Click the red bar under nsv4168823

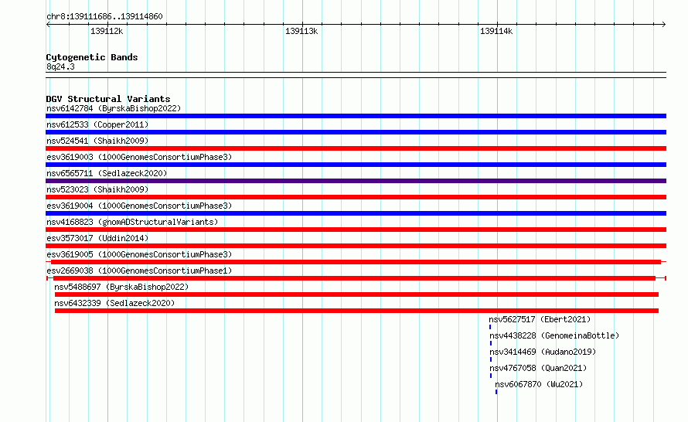[356, 230]
